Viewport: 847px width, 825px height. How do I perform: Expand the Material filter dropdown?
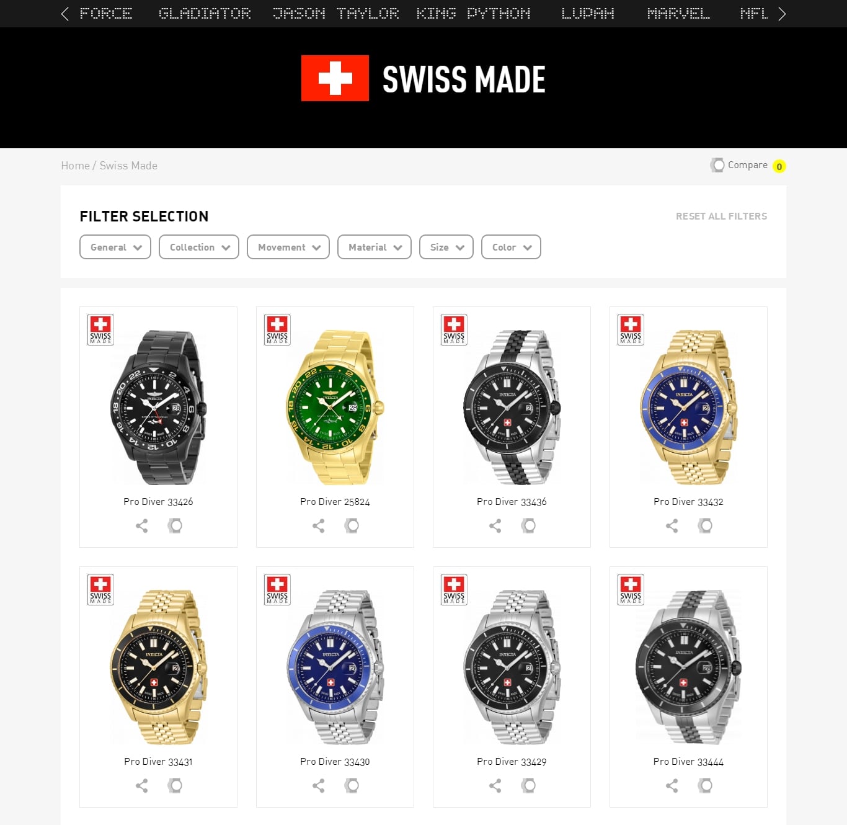[375, 247]
